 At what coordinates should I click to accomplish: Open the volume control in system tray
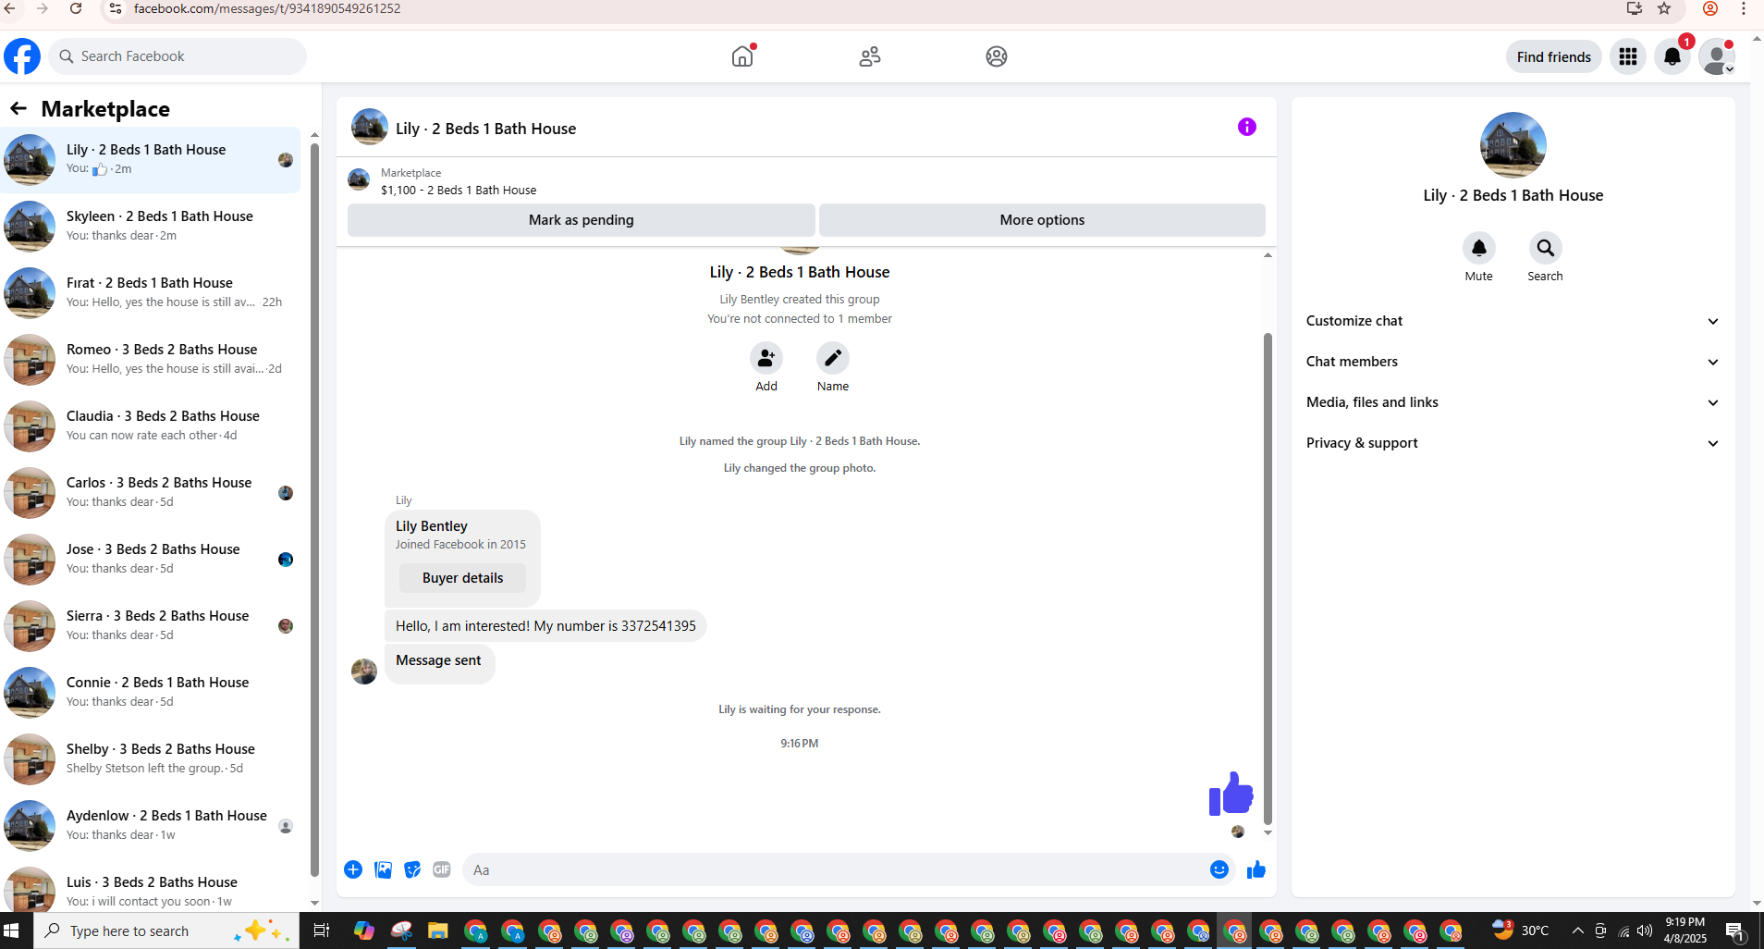(1645, 931)
